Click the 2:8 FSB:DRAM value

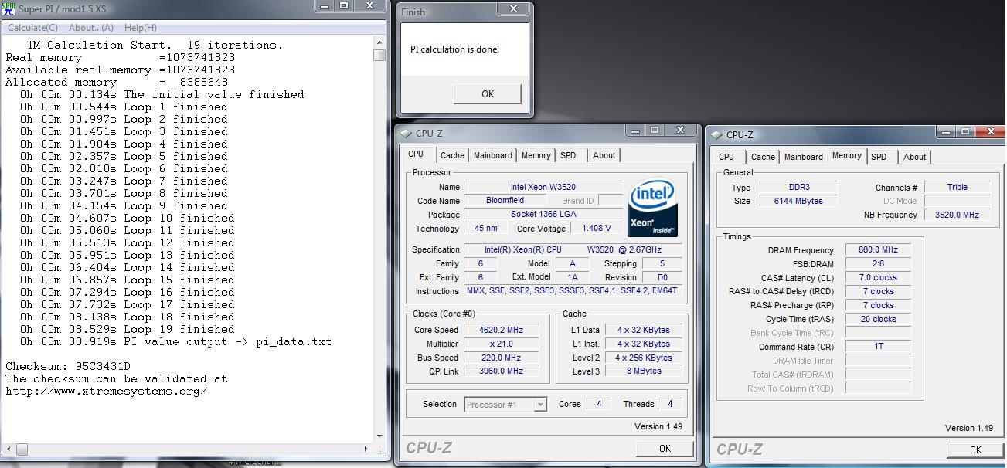[x=878, y=264]
